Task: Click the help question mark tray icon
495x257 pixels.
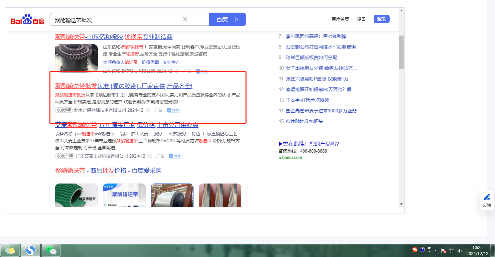Action: (422, 250)
